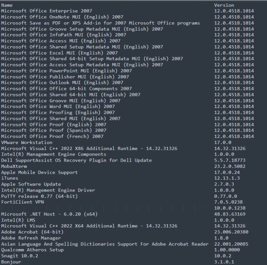Click the Name column header
The width and height of the screenshot is (267, 265).
coord(7,5)
